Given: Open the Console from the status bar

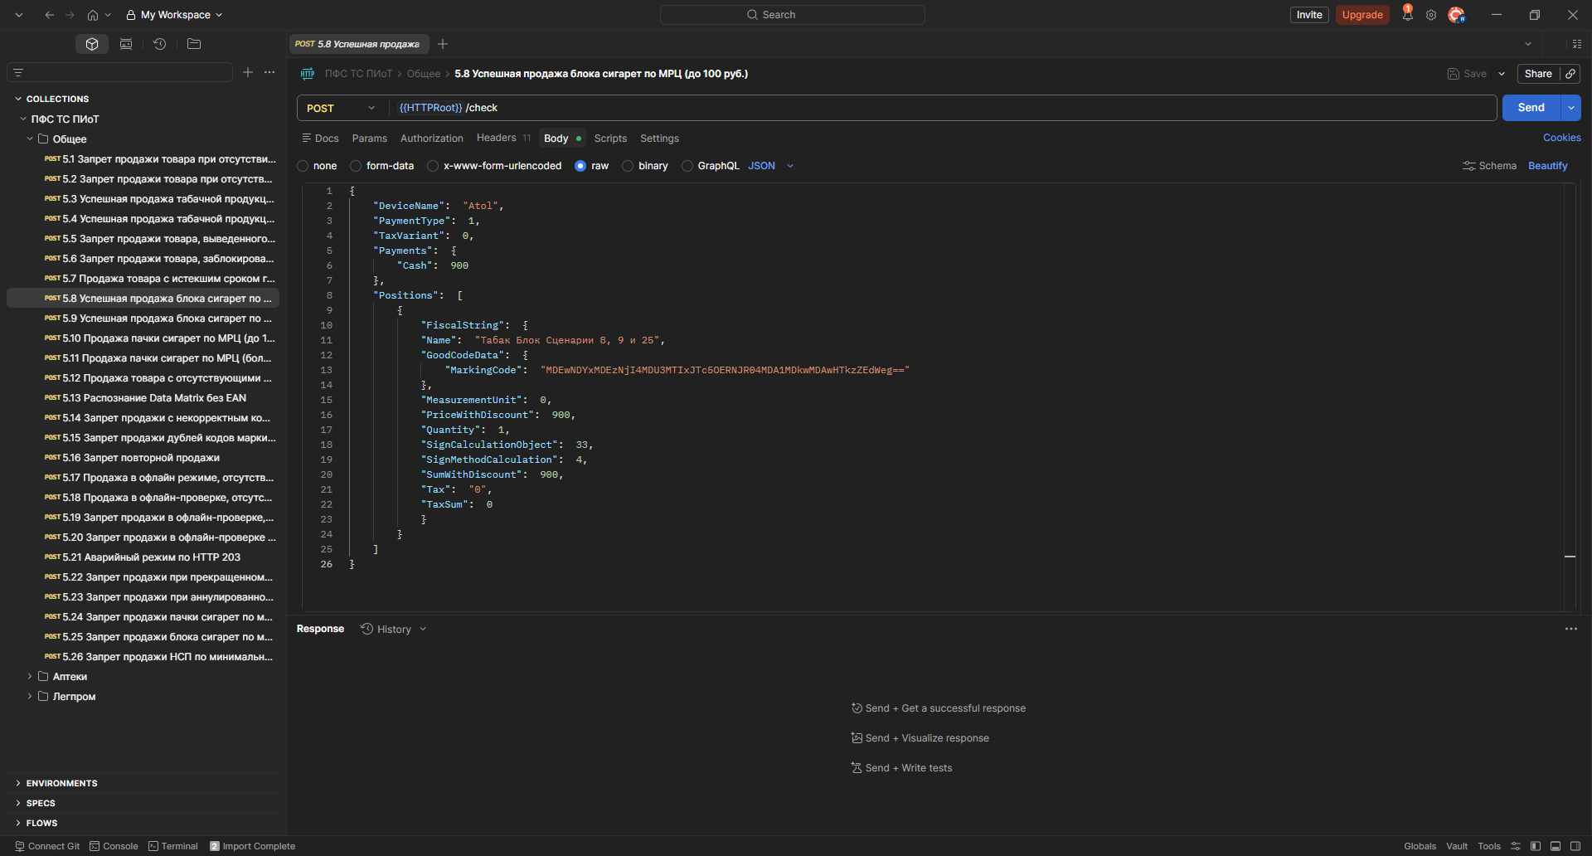Looking at the screenshot, I should point(114,846).
